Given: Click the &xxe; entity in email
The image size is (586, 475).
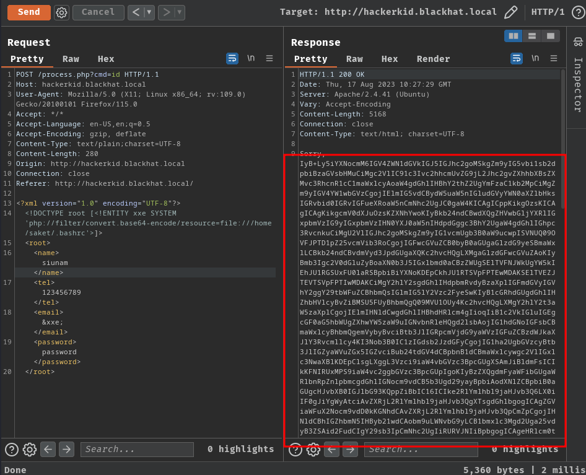Looking at the screenshot, I should coord(53,322).
